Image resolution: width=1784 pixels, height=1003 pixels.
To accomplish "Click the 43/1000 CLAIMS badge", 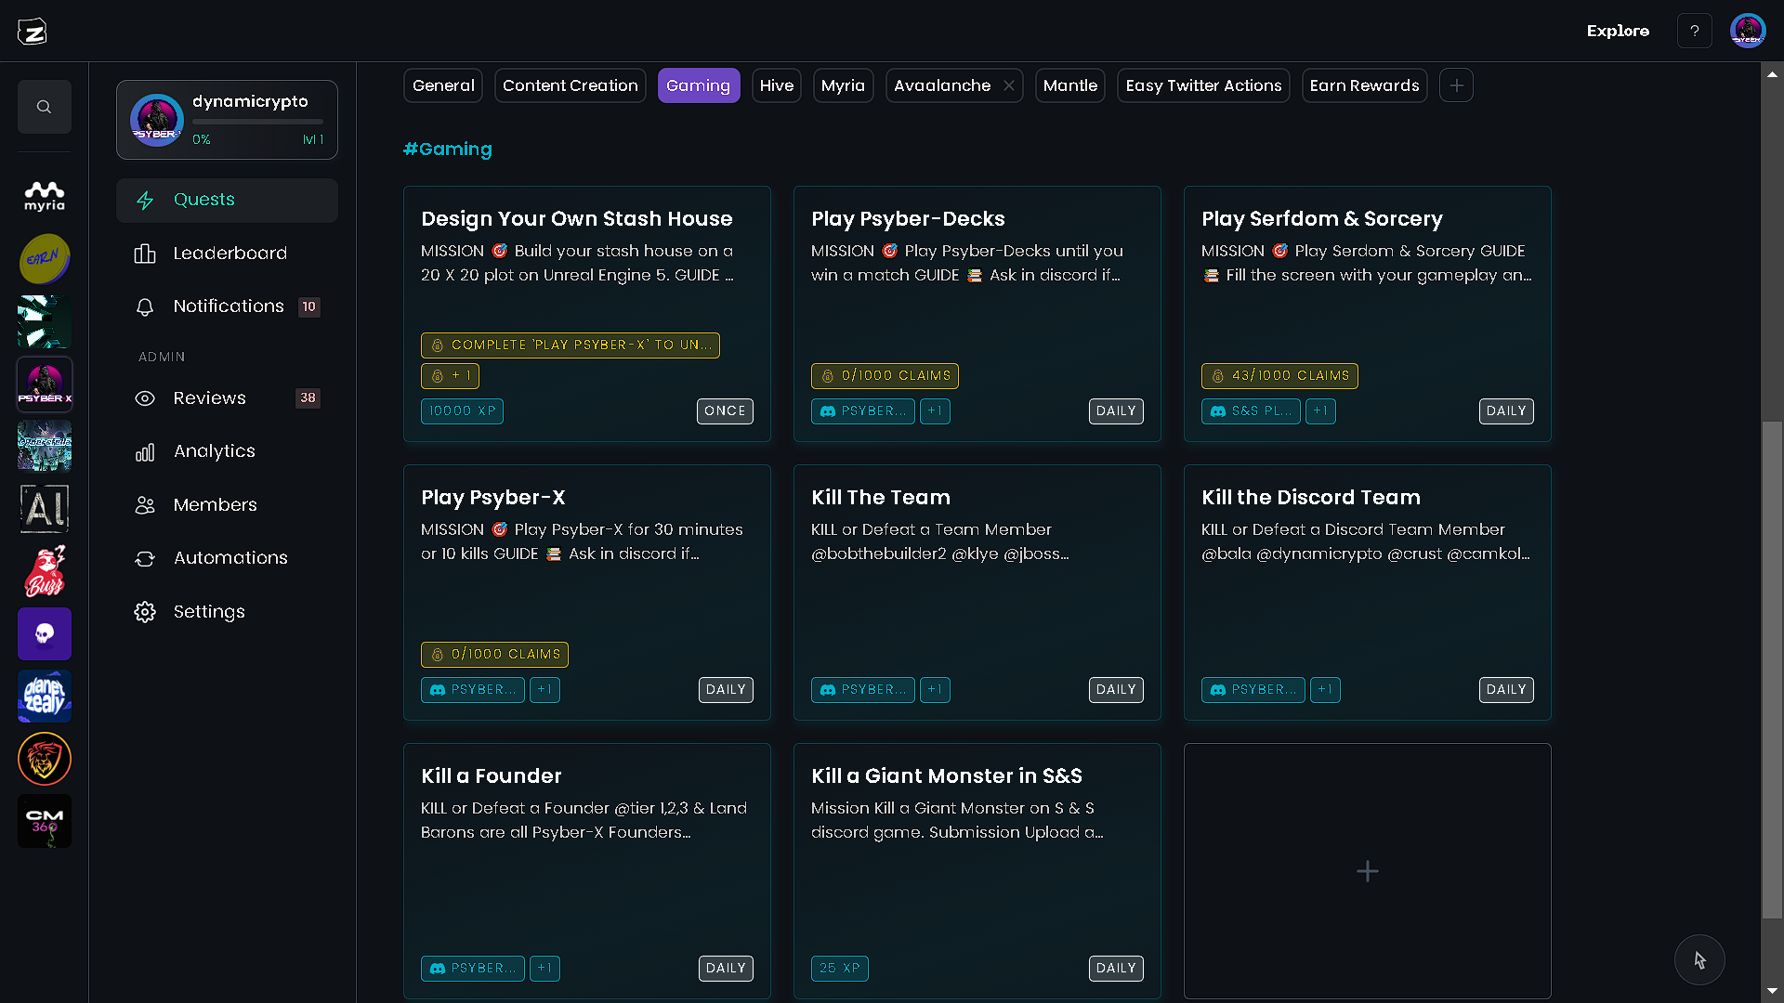I will click(1279, 376).
